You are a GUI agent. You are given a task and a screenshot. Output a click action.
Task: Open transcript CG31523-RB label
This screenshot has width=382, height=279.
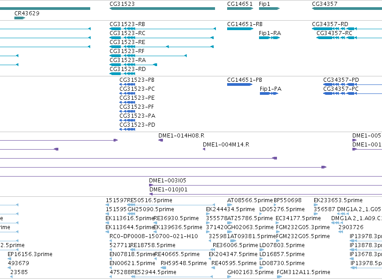point(127,24)
